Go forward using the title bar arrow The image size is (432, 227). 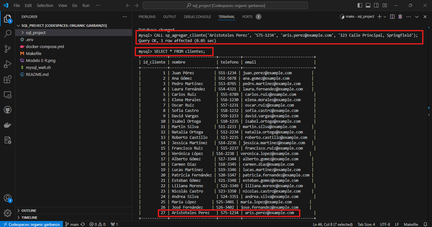[136, 5]
